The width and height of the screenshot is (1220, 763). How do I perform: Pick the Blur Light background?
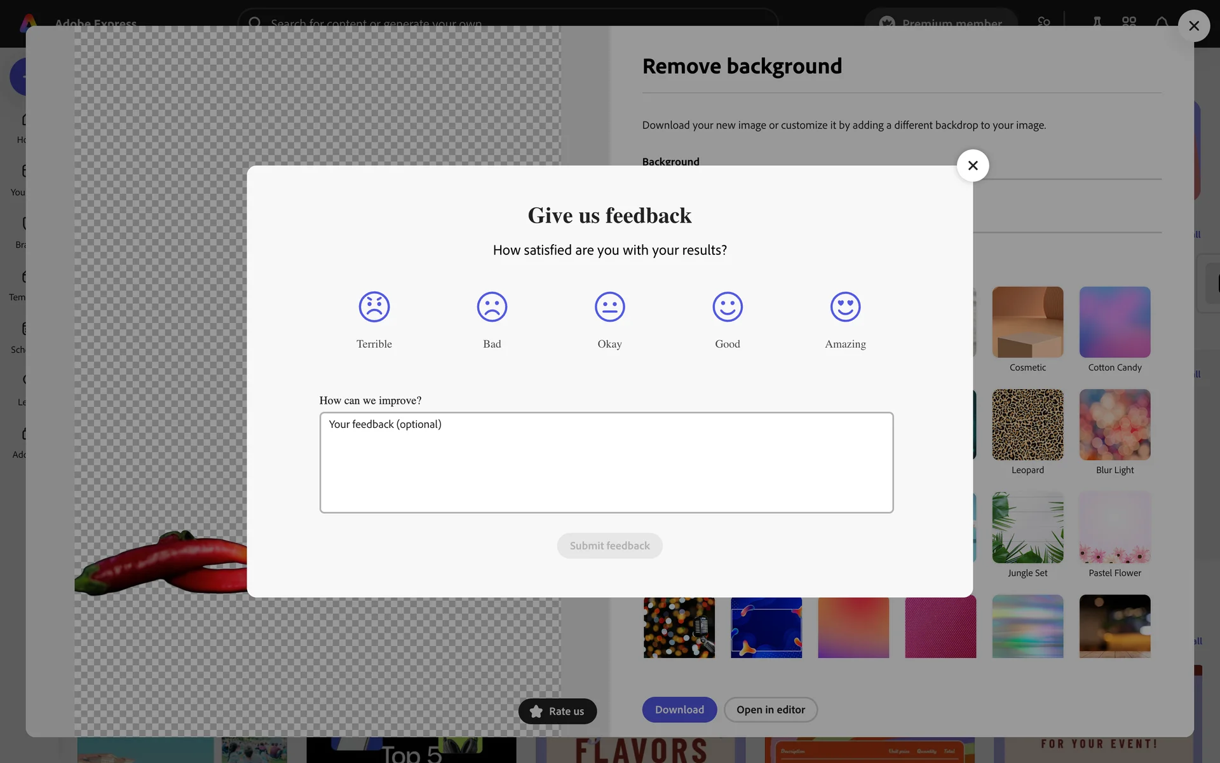coord(1115,425)
